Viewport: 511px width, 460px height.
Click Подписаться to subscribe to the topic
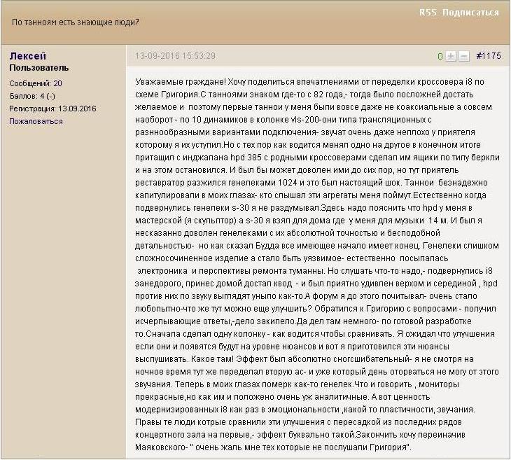click(x=469, y=13)
